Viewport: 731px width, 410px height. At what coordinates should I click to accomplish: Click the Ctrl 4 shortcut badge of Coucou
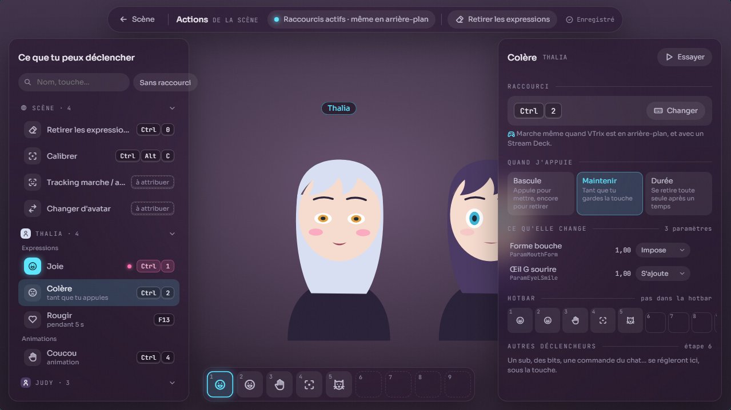[x=155, y=357]
